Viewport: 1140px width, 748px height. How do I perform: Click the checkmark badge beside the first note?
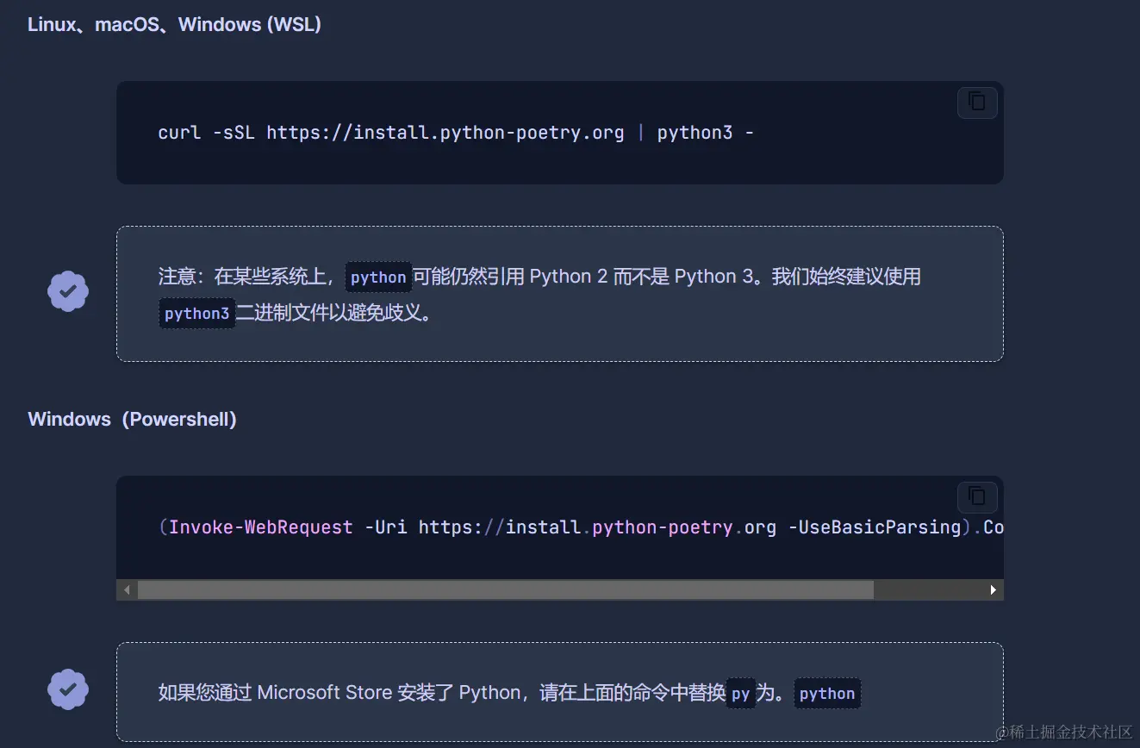pos(67,291)
